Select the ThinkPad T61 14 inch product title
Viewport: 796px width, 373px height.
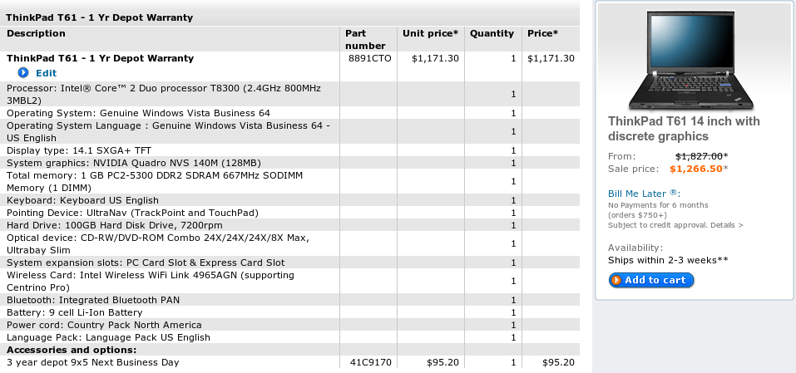pyautogui.click(x=684, y=129)
